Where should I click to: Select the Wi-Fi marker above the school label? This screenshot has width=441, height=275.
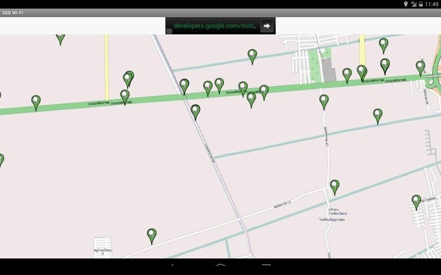point(335,186)
